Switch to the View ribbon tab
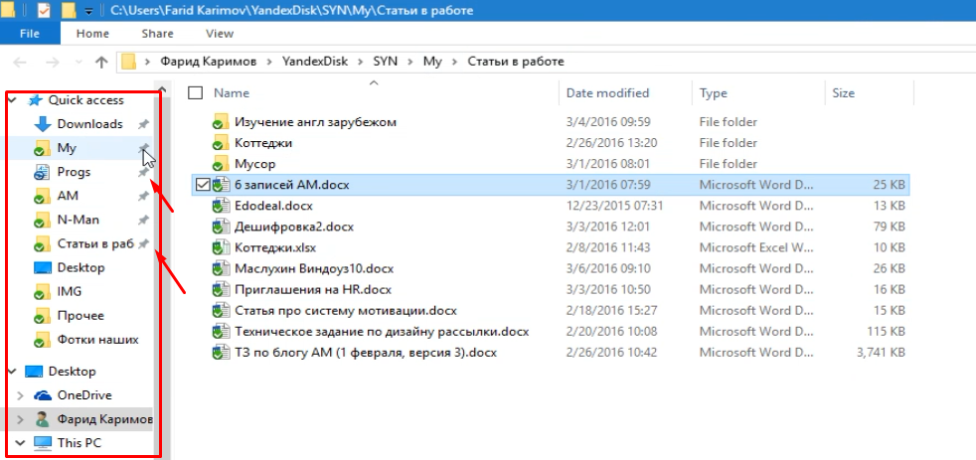 click(219, 33)
